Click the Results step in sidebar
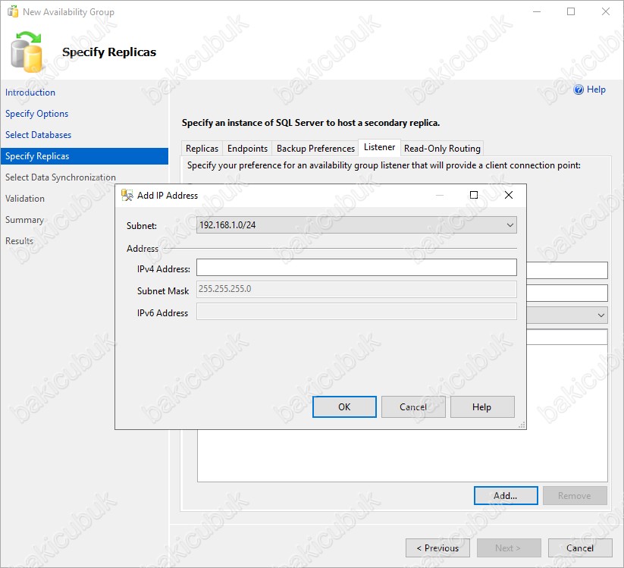Image resolution: width=624 pixels, height=568 pixels. [19, 241]
